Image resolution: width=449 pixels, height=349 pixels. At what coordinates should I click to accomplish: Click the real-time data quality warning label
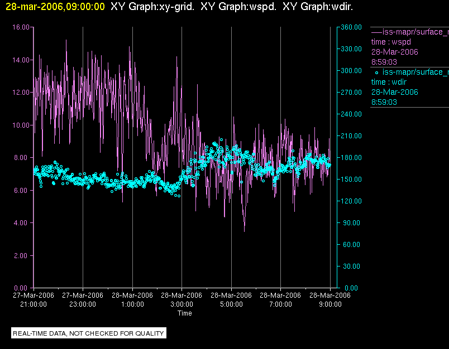pyautogui.click(x=89, y=333)
